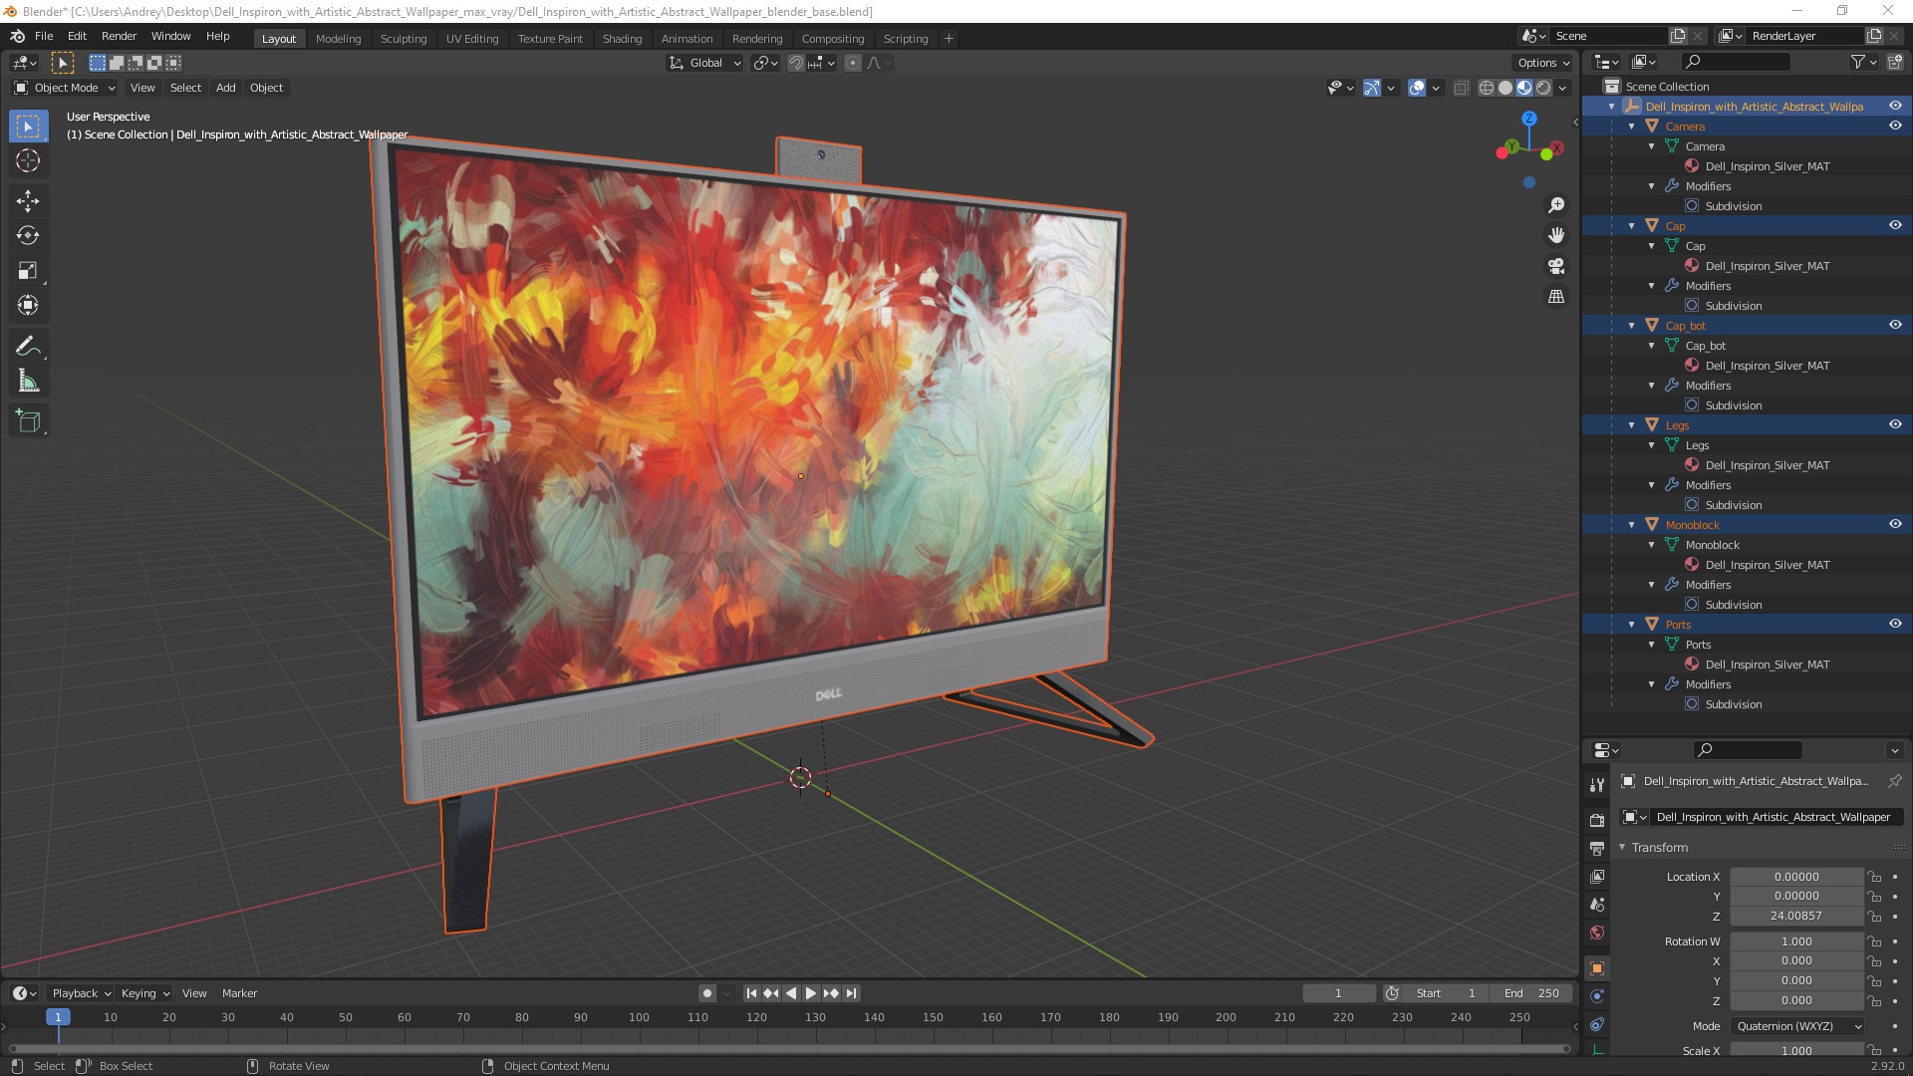
Task: Toggle snapping magnet
Action: click(795, 63)
